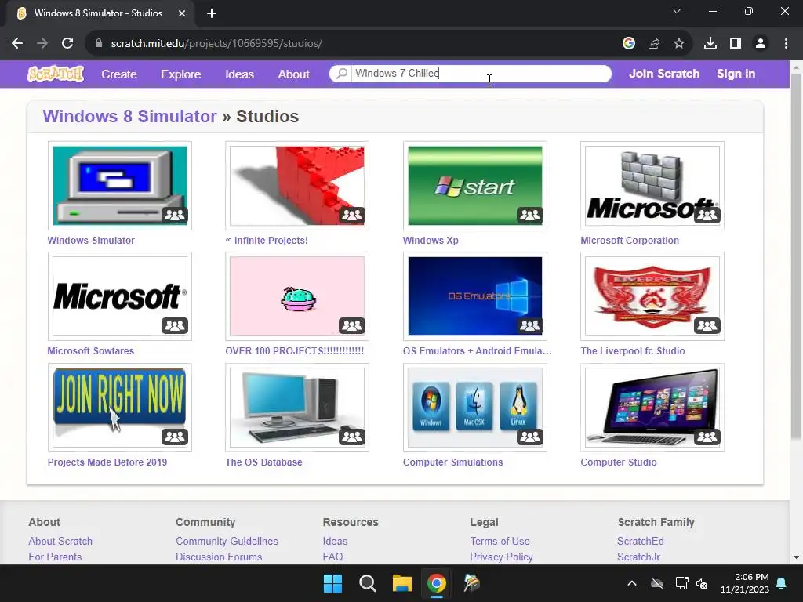Click the Windows 8 Simulator title link
Screen dimensions: 803x602
coord(129,116)
